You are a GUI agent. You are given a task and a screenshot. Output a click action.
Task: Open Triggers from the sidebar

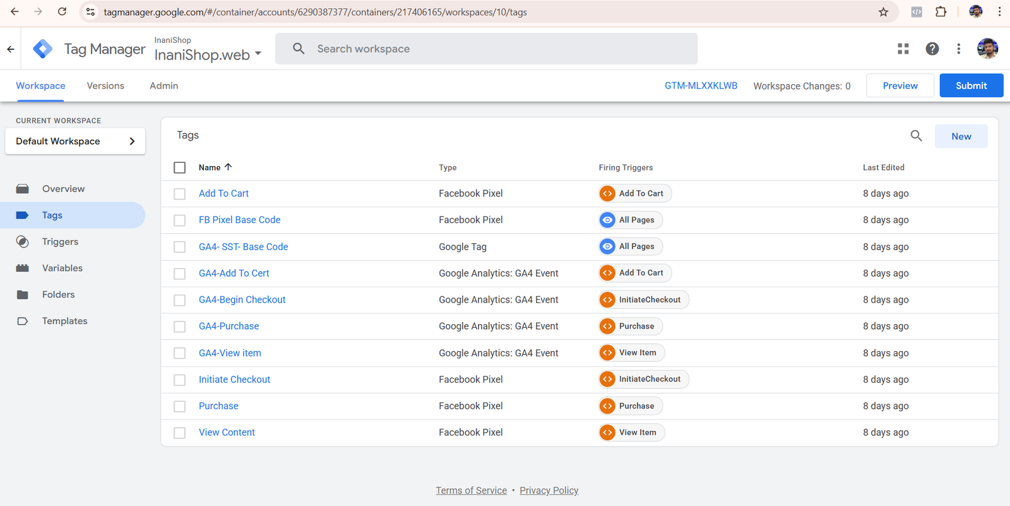(60, 242)
